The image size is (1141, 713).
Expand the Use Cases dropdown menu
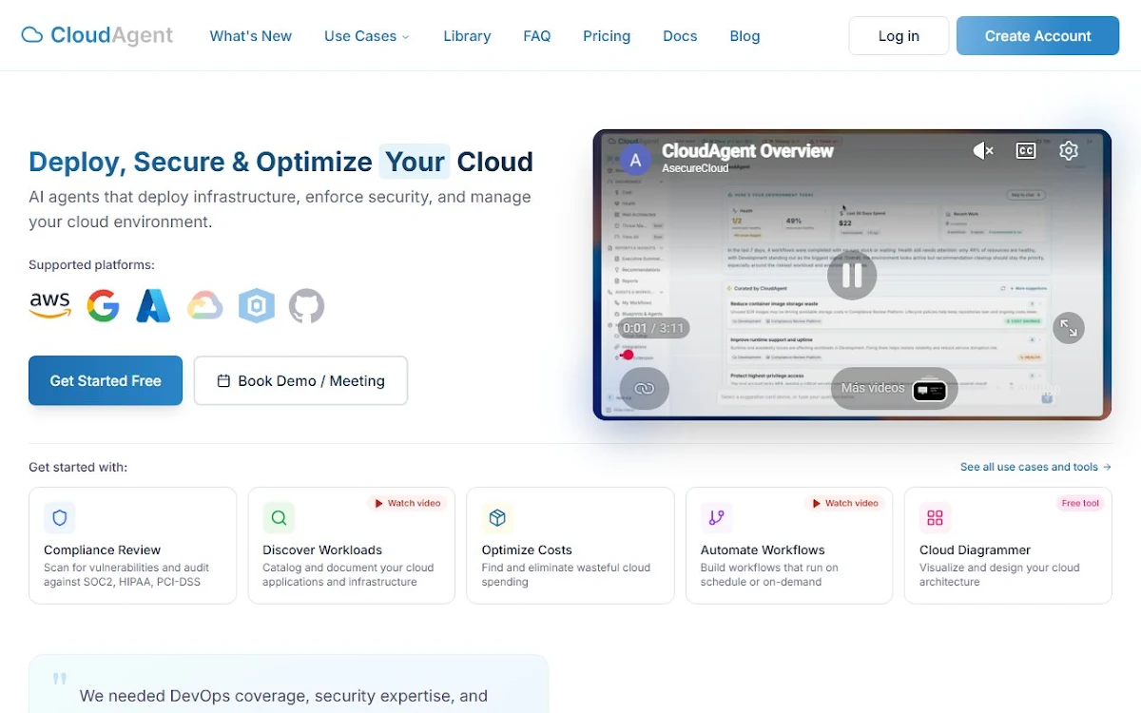tap(367, 36)
